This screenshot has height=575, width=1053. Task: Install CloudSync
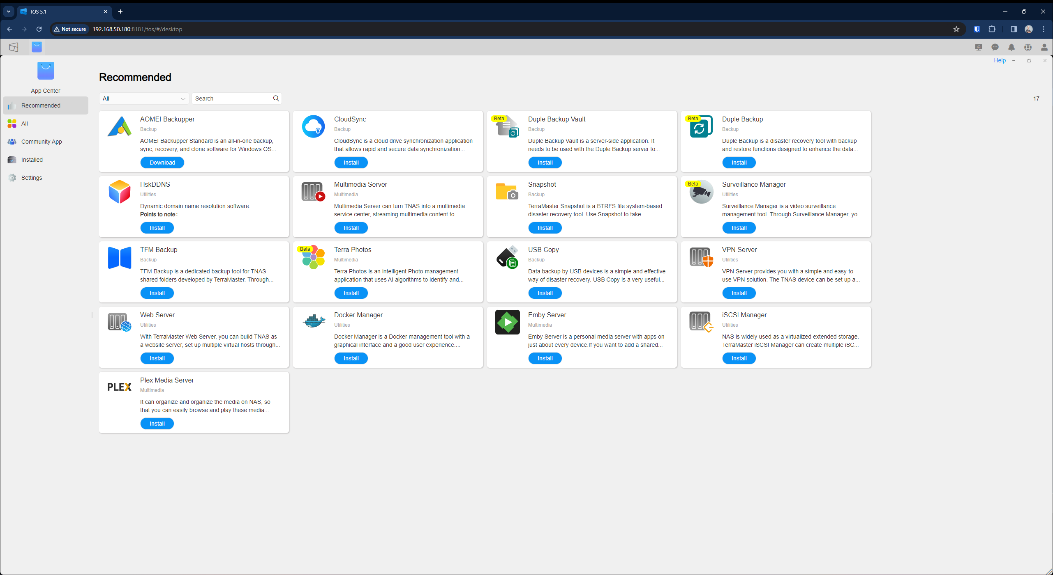[351, 163]
